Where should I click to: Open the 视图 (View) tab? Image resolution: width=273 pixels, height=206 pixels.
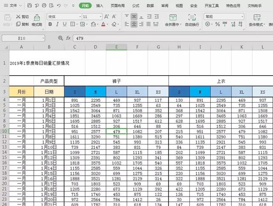coord(179,6)
